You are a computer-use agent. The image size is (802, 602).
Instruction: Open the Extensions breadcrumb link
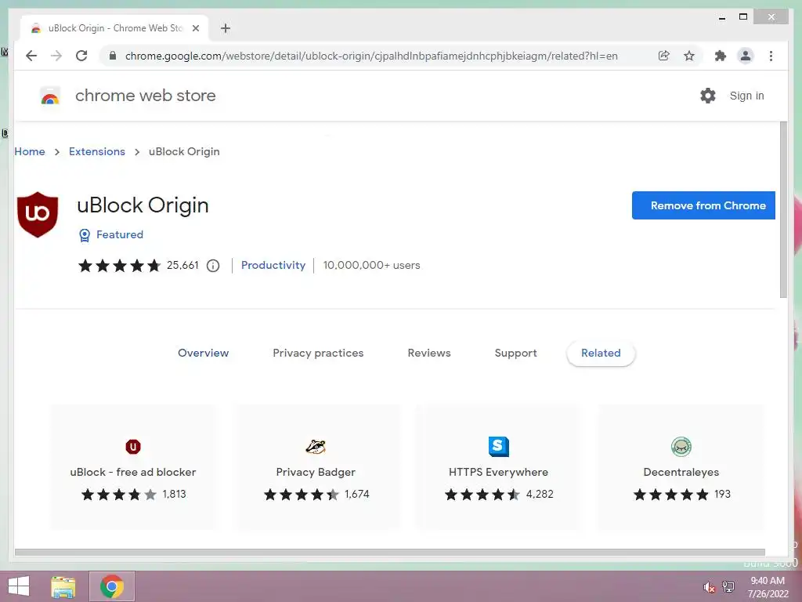tap(97, 151)
